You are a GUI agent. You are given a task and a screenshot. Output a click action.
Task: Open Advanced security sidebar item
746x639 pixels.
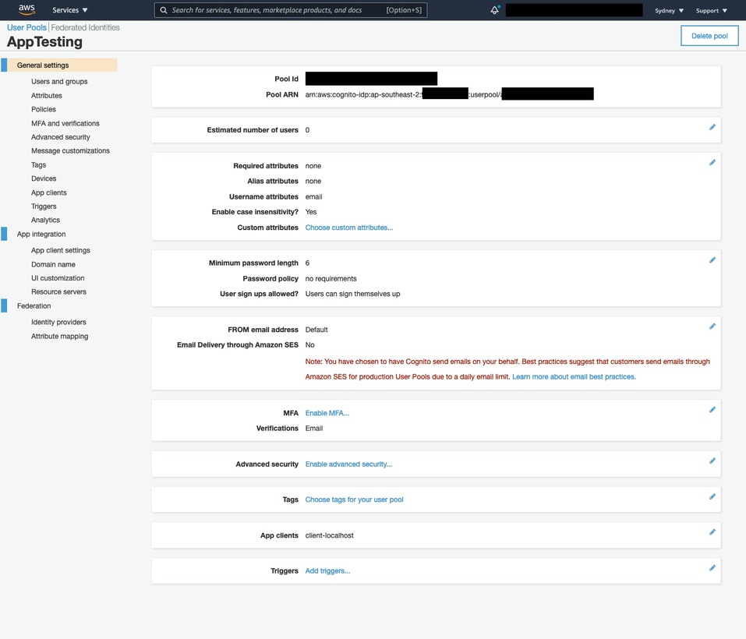click(61, 137)
